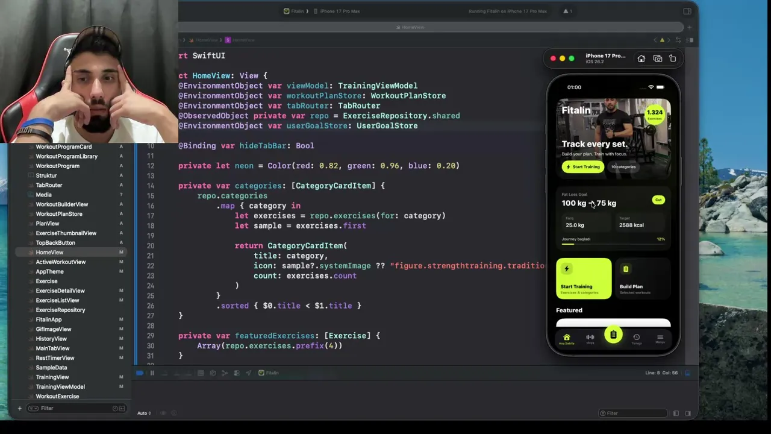Viewport: 771px width, 434px height.
Task: Toggle recent files filter in navigator
Action: pos(115,409)
